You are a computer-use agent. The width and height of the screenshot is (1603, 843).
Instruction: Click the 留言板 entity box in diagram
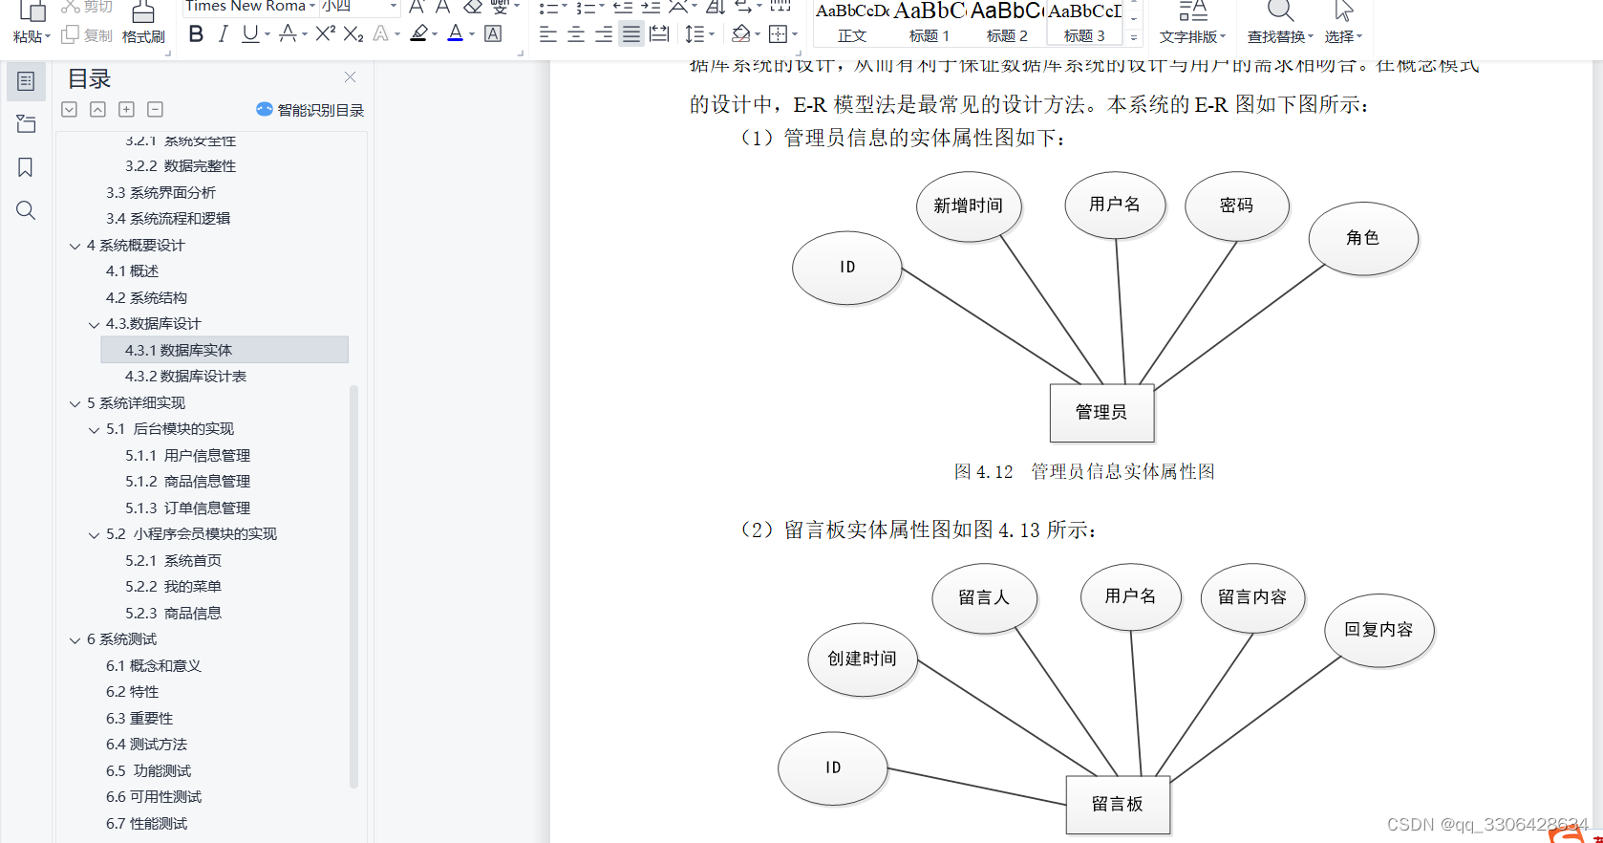point(1118,805)
